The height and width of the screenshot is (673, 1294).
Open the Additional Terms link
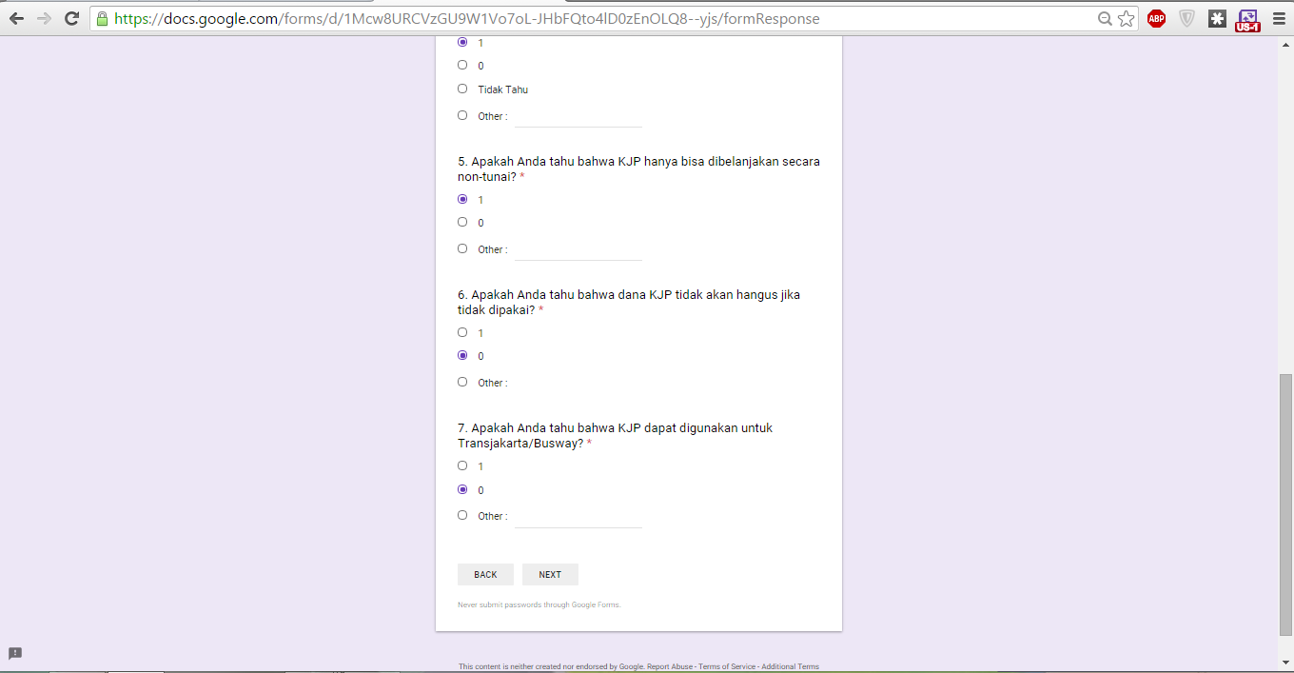coord(790,666)
